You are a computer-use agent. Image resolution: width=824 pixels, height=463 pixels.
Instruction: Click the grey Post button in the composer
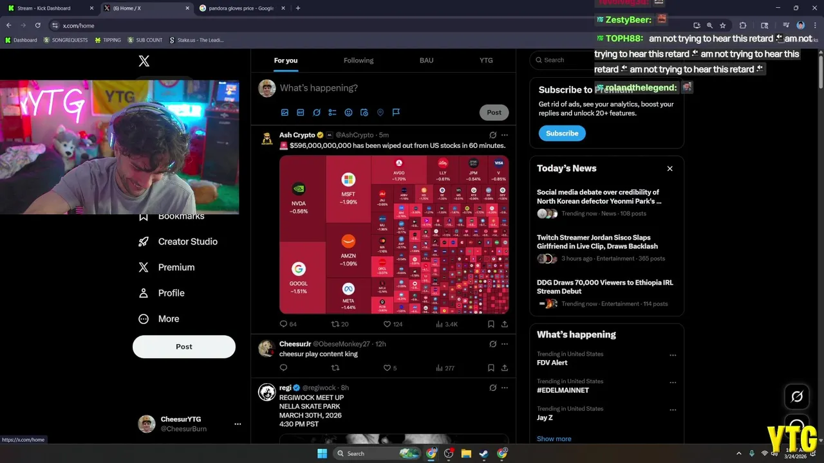point(494,113)
